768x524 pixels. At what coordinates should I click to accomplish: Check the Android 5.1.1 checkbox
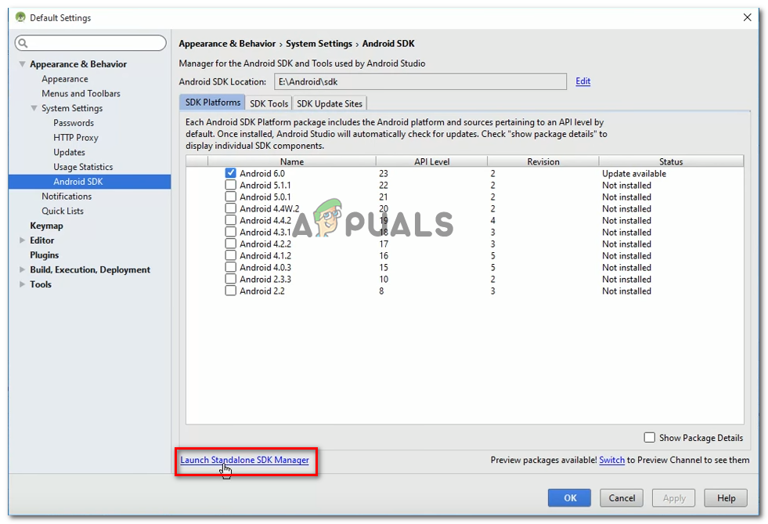tap(231, 185)
